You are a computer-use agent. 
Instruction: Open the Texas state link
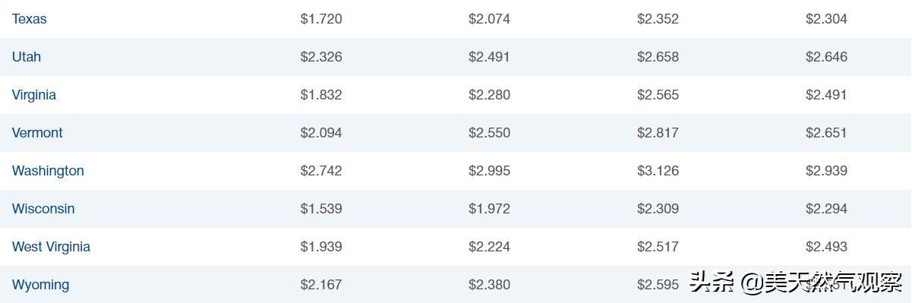coord(29,19)
